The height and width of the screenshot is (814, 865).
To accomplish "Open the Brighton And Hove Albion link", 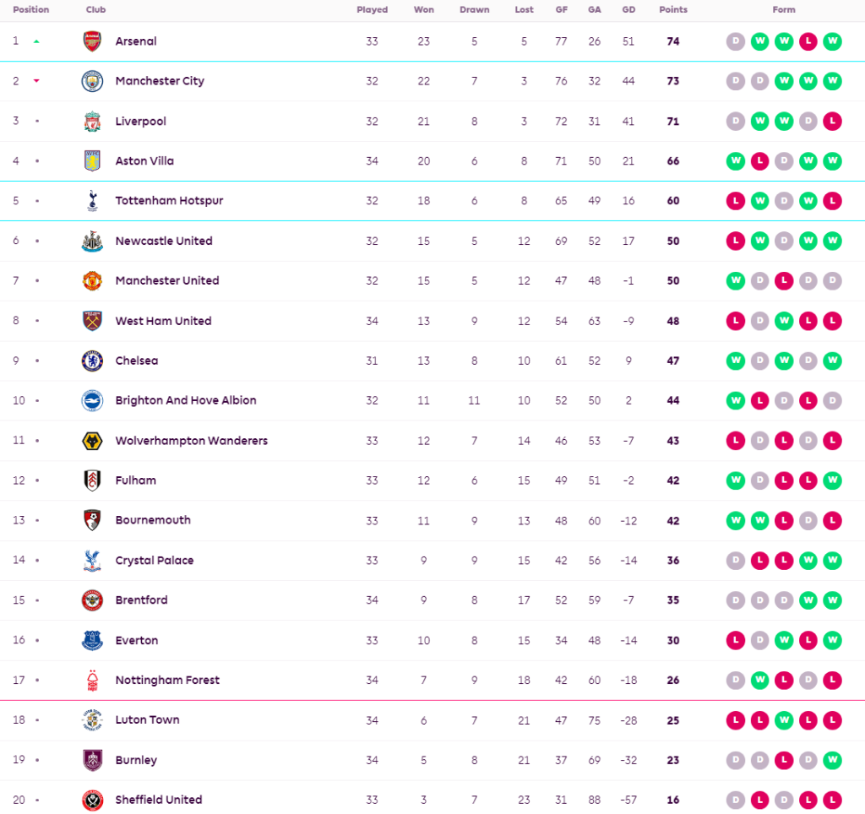I will pyautogui.click(x=186, y=401).
